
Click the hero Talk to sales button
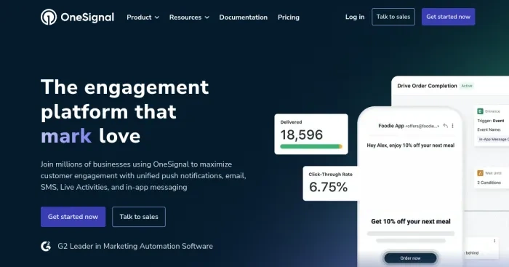tap(139, 217)
